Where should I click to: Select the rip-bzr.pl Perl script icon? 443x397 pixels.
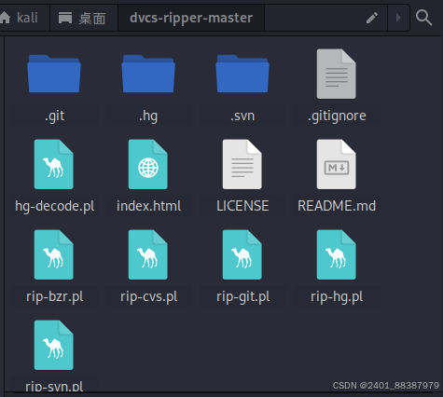(x=54, y=254)
